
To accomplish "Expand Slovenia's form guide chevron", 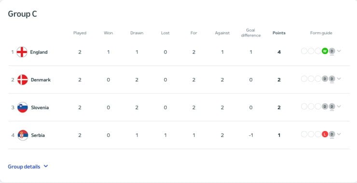I will point(339,106).
